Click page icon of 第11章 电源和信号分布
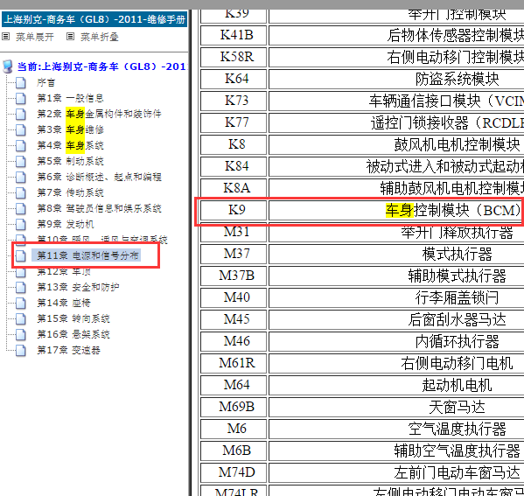This screenshot has height=496, width=524. (21, 255)
